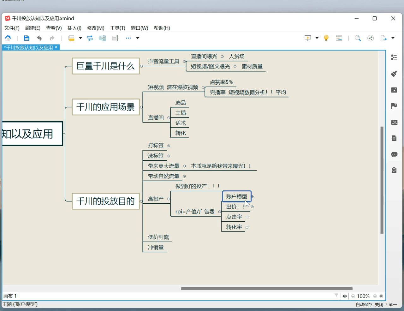Open the Notes panel in the sidebar
This screenshot has height=311, width=404.
(394, 138)
